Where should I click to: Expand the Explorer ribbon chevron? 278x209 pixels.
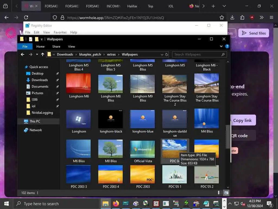click(221, 46)
